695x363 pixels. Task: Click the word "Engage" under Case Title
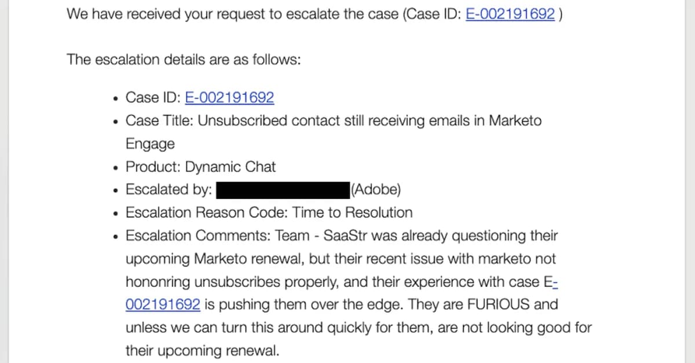click(150, 143)
